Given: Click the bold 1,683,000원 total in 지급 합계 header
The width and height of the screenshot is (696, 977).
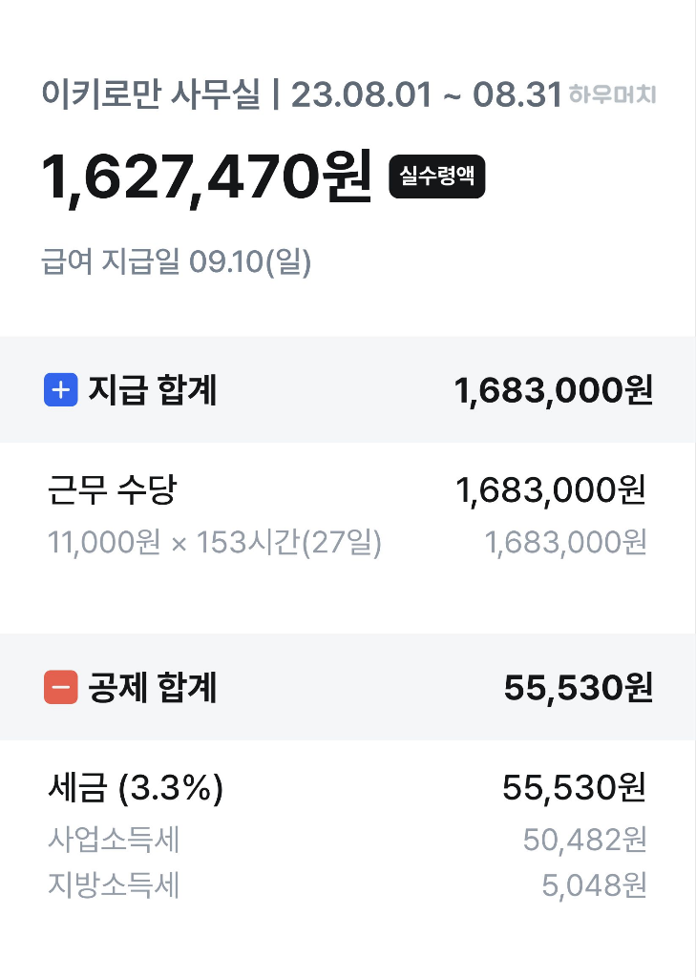Looking at the screenshot, I should click(554, 390).
